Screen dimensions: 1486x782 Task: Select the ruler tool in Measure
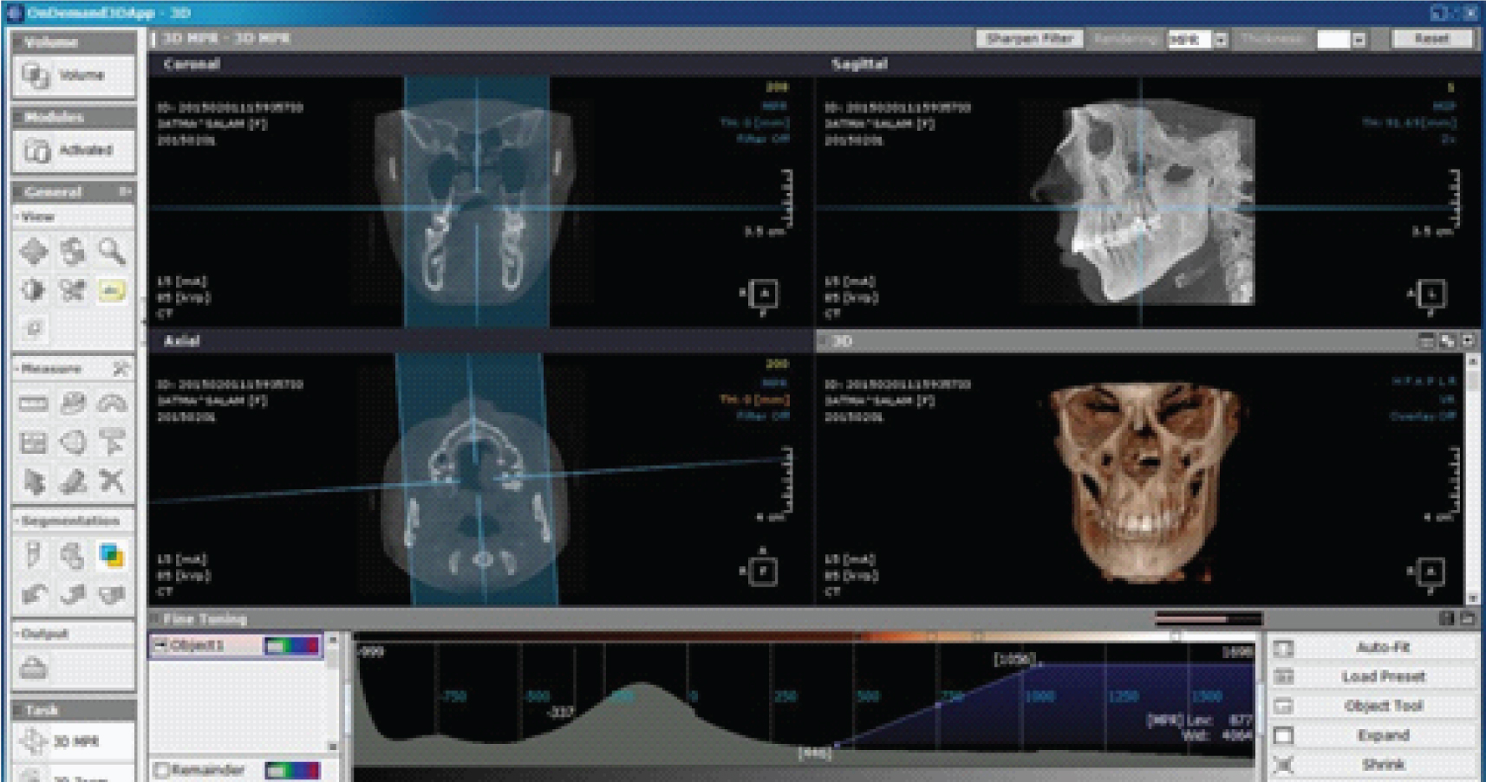(x=34, y=404)
